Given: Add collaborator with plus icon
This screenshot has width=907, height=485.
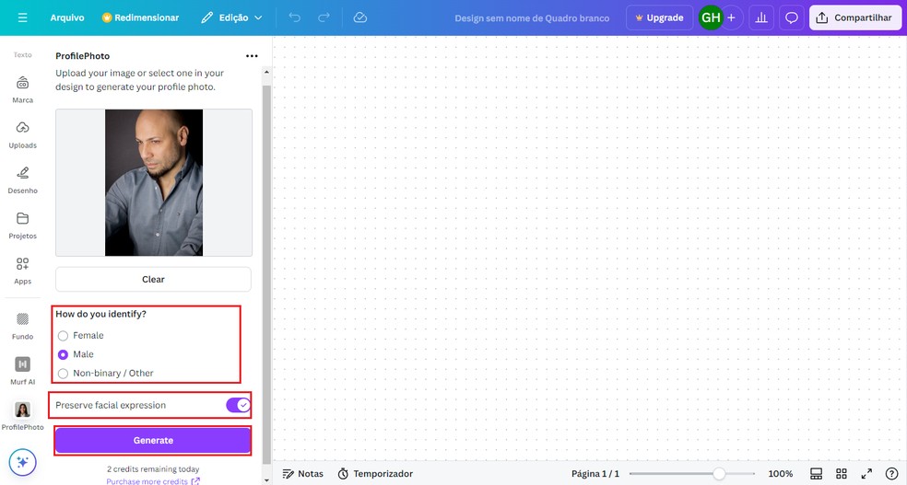Looking at the screenshot, I should (x=731, y=17).
